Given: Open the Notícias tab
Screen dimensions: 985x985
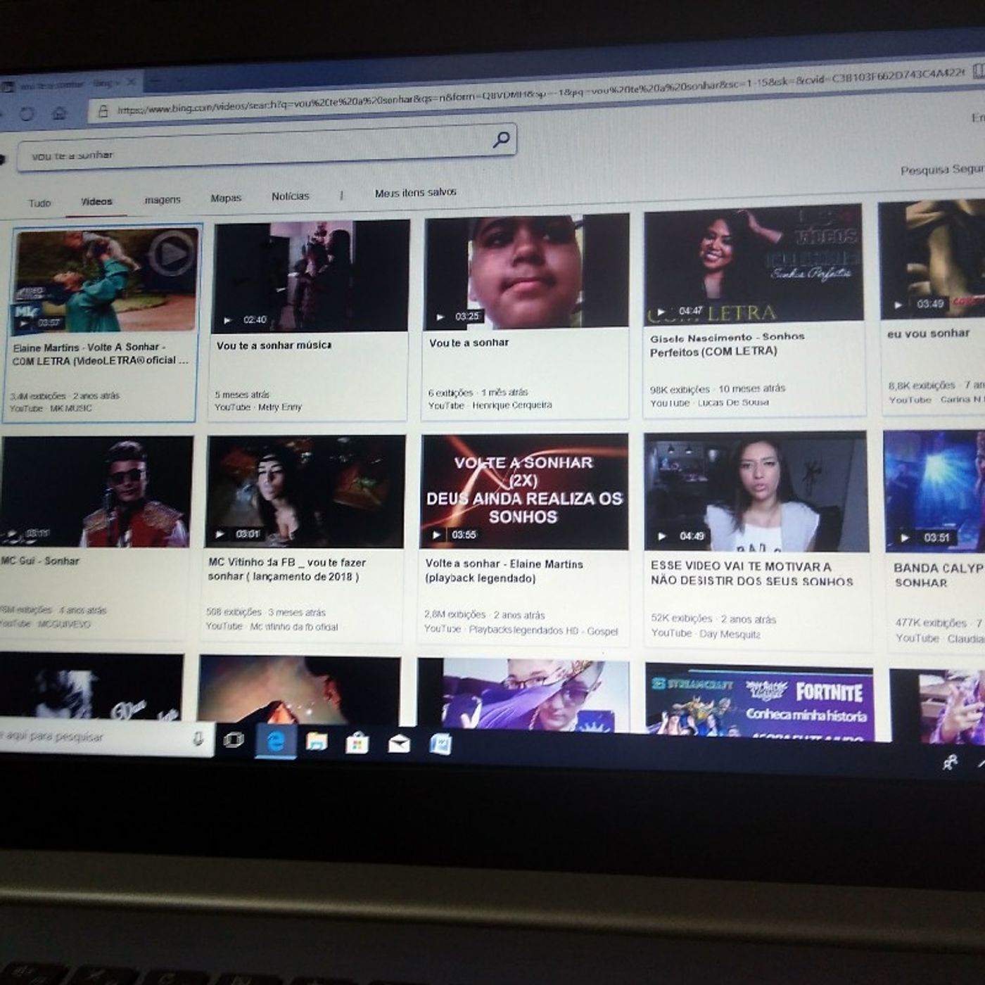Looking at the screenshot, I should tap(291, 196).
